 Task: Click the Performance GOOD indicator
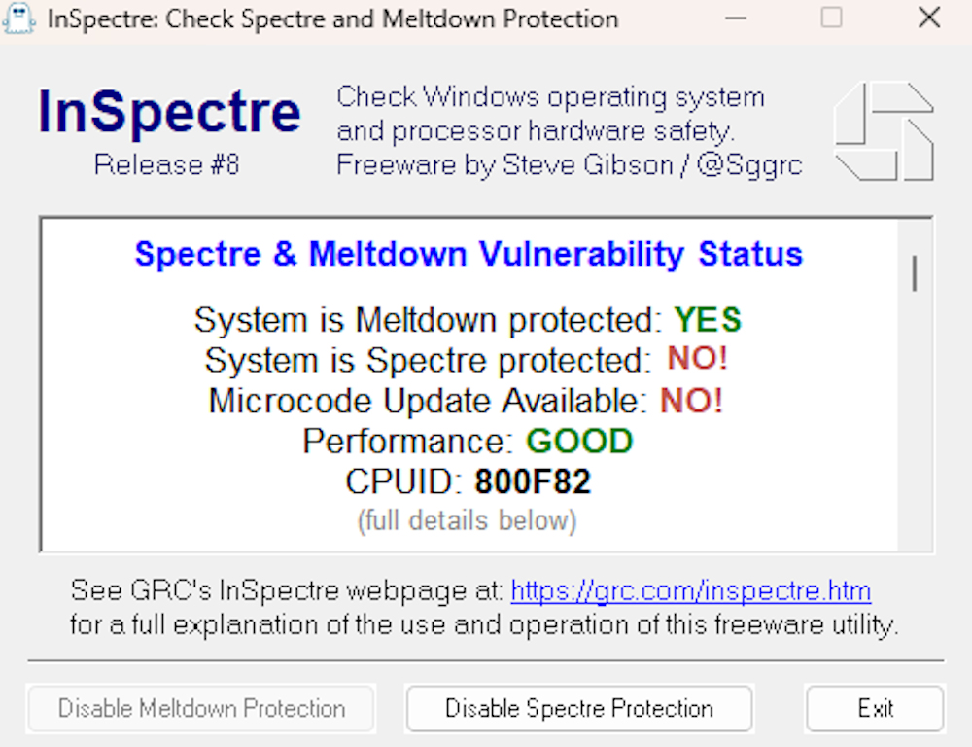click(579, 442)
